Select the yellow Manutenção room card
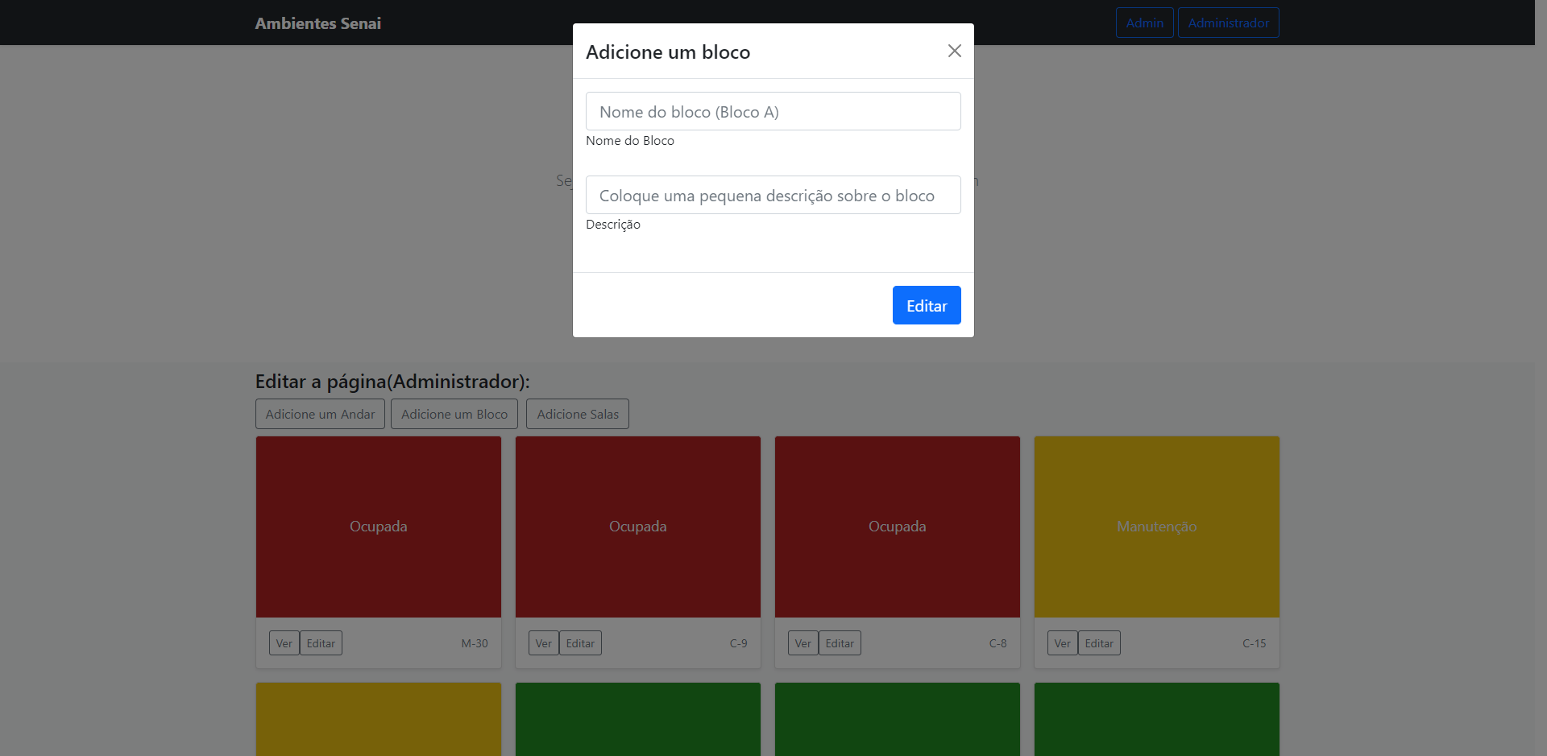Viewport: 1547px width, 756px height. click(x=1156, y=527)
